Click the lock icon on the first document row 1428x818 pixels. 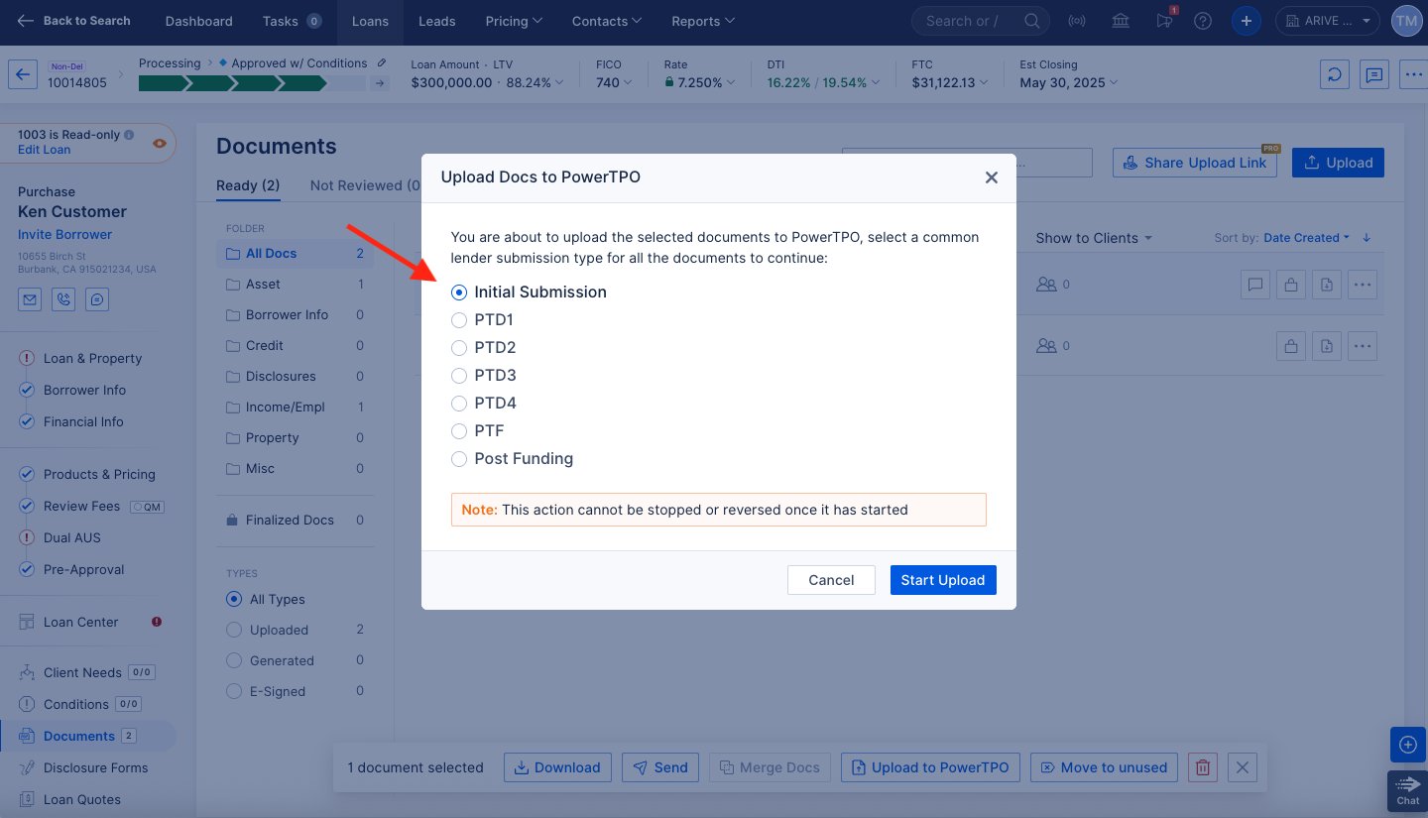(x=1291, y=285)
